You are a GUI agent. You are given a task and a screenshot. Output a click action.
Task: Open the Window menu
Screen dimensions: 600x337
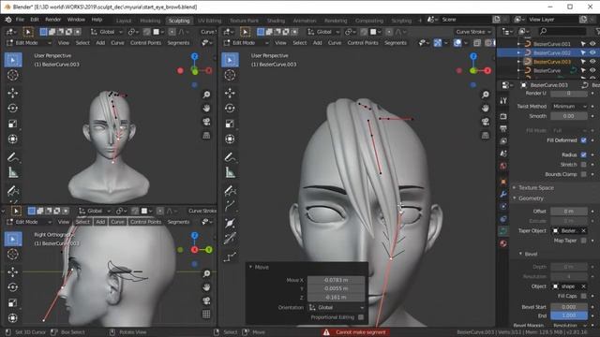coord(76,20)
